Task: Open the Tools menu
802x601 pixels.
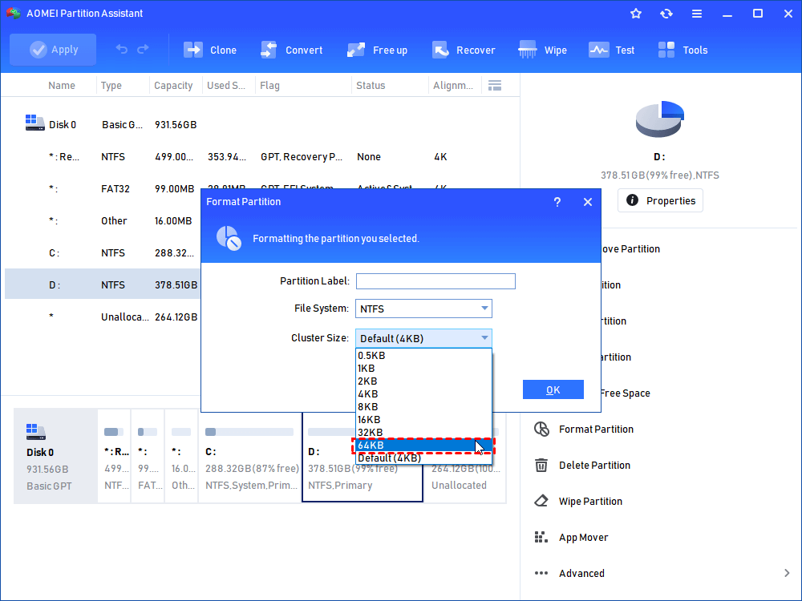Action: (x=683, y=50)
